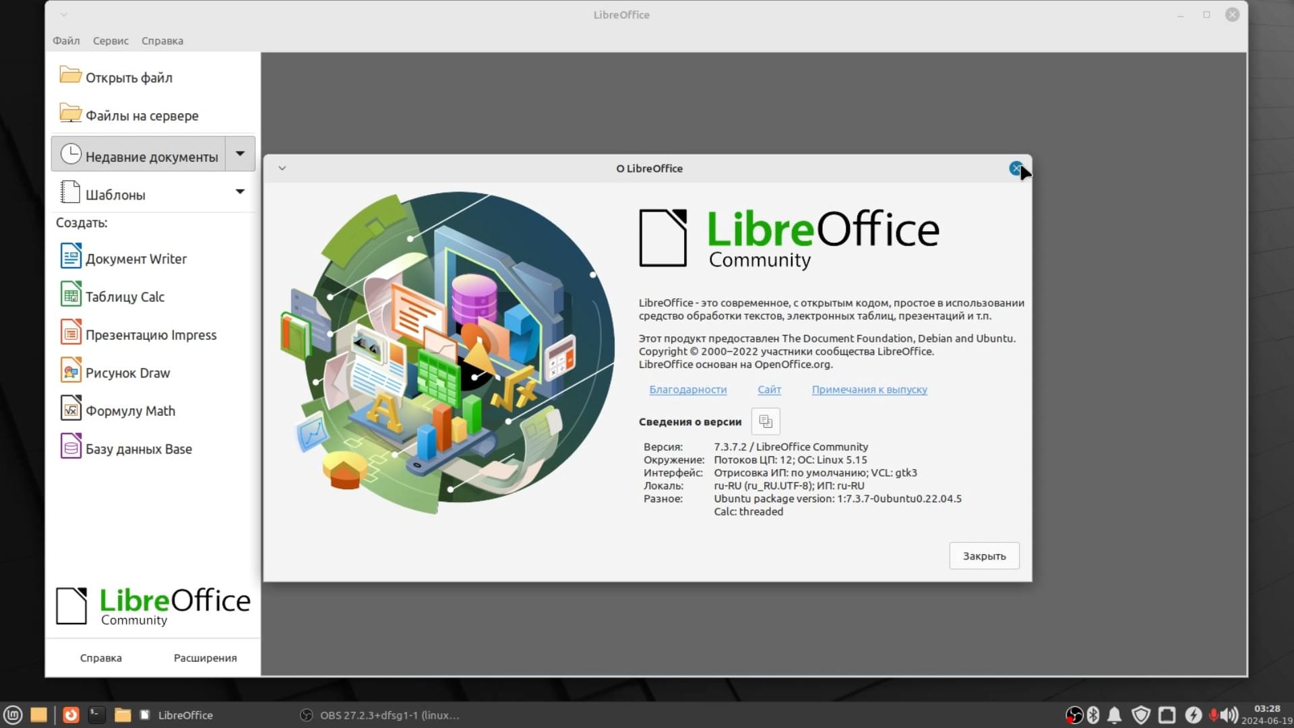The height and width of the screenshot is (728, 1294).
Task: Click the show desktop icon in taskbar
Action: (x=39, y=715)
